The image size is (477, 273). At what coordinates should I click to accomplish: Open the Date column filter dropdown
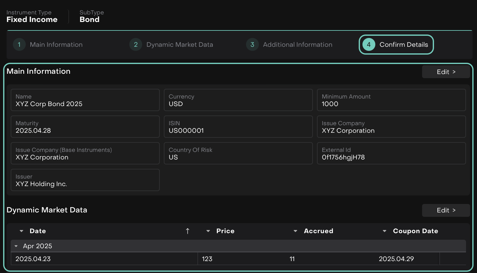(21, 231)
